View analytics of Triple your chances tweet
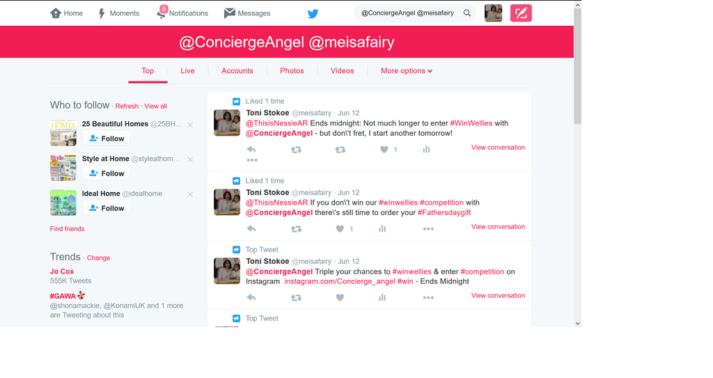Viewport: 713px width, 378px height. click(382, 297)
